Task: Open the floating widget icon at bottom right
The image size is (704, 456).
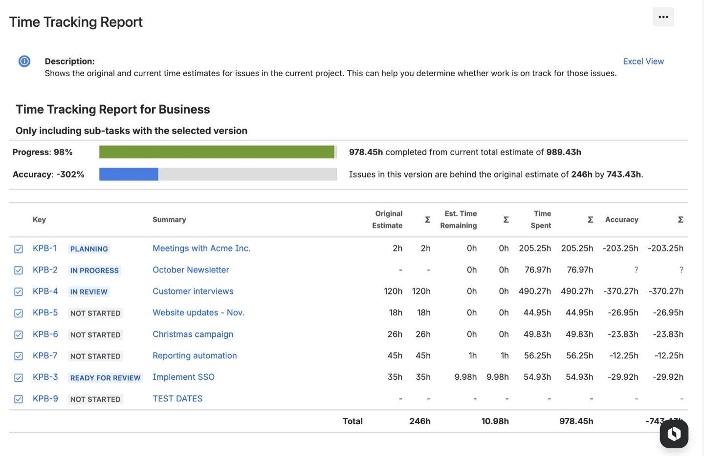Action: pyautogui.click(x=674, y=434)
